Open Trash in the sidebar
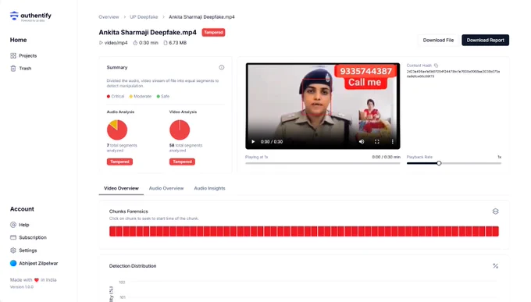 [20, 69]
